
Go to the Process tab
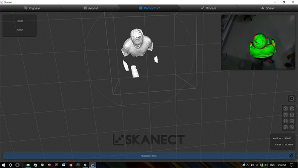click(x=209, y=8)
